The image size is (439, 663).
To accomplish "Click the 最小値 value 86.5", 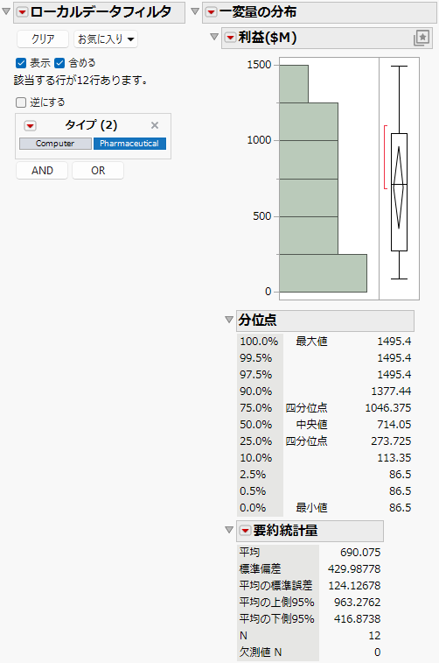I will (400, 507).
